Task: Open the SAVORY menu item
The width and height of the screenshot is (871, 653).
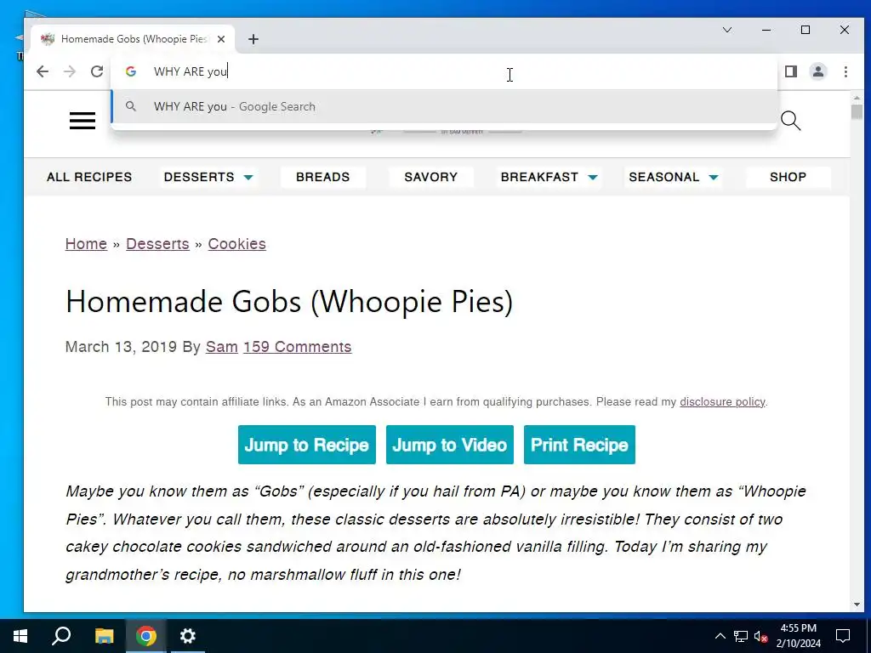Action: (x=431, y=177)
